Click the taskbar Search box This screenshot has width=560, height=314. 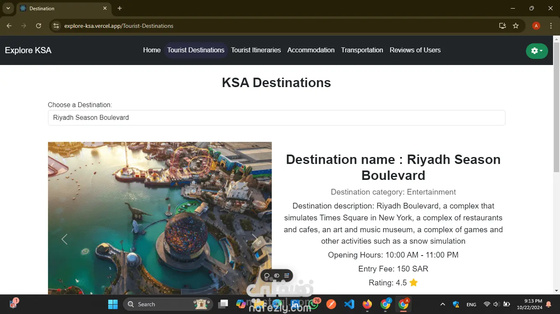[x=168, y=304]
